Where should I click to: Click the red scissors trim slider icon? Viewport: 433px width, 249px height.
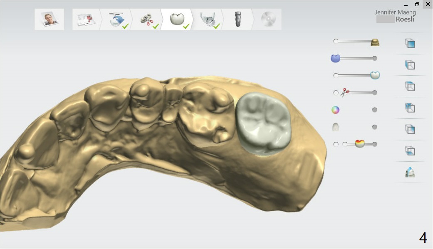[345, 93]
